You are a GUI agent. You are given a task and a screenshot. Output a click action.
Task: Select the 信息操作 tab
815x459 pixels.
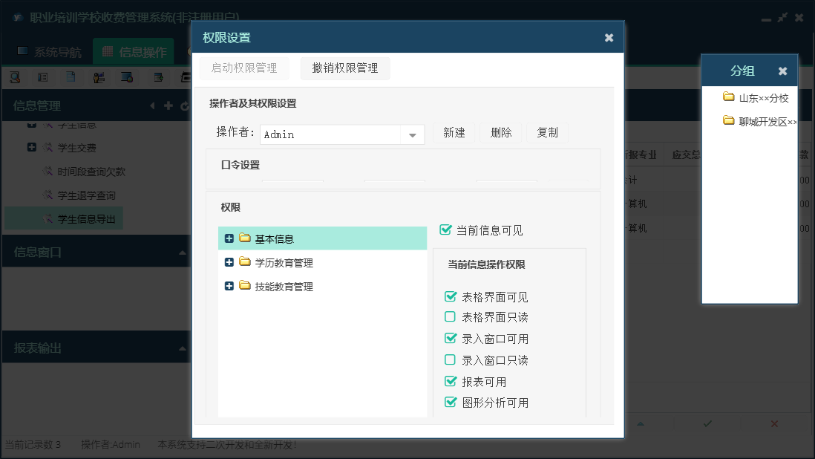pos(134,52)
